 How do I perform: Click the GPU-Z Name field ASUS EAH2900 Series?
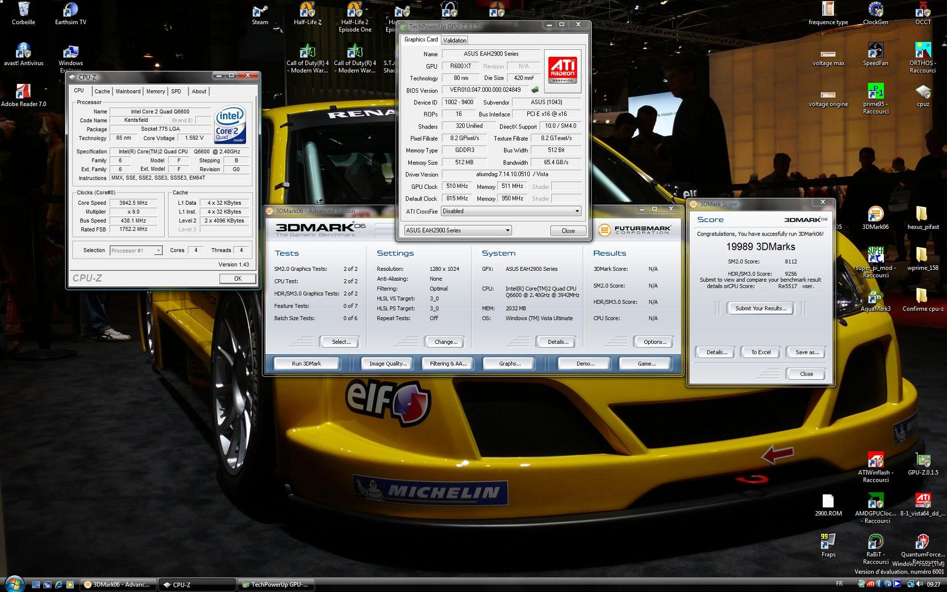point(491,54)
